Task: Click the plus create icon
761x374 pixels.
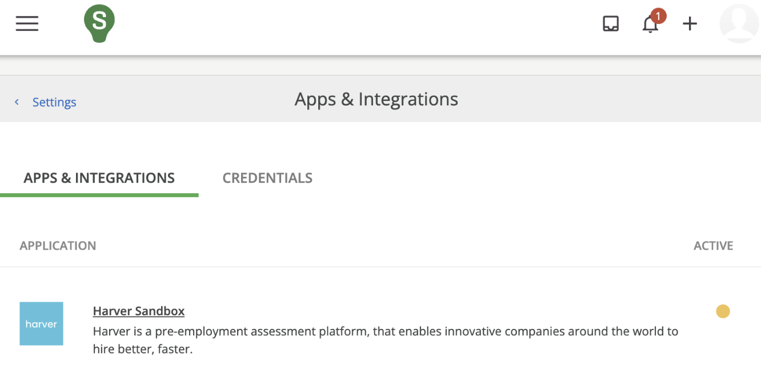Action: [x=690, y=23]
